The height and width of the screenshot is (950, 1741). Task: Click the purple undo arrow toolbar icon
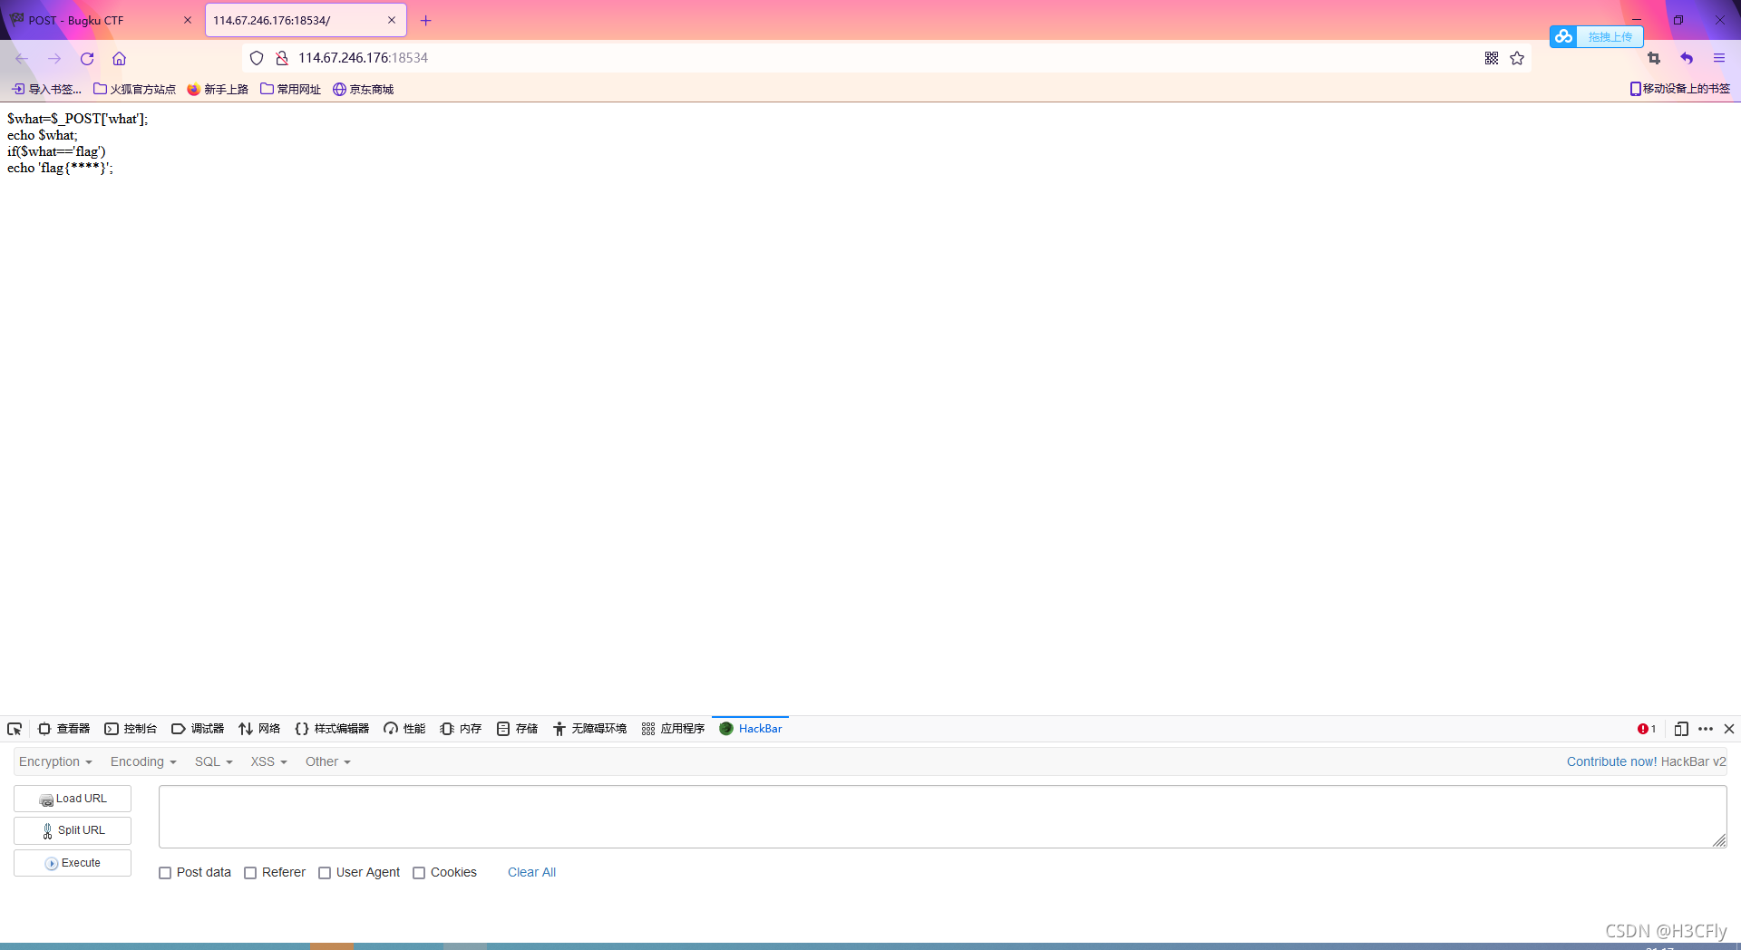[1687, 58]
